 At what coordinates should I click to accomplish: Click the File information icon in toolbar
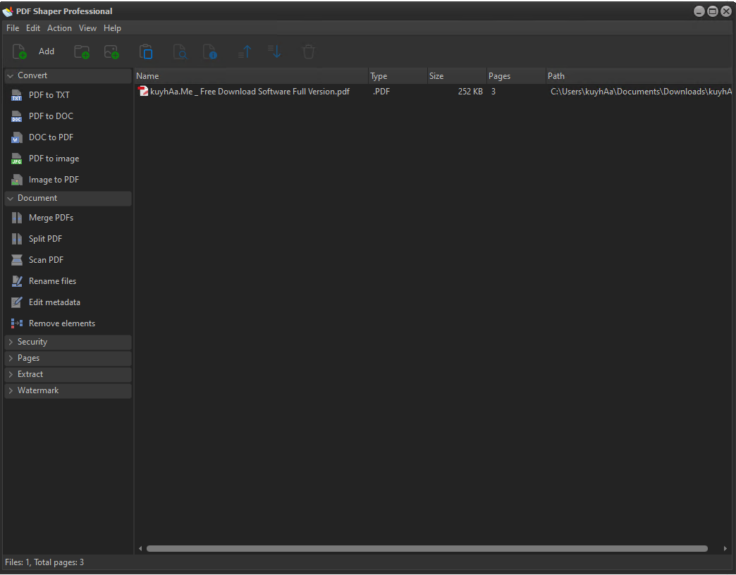tap(210, 51)
